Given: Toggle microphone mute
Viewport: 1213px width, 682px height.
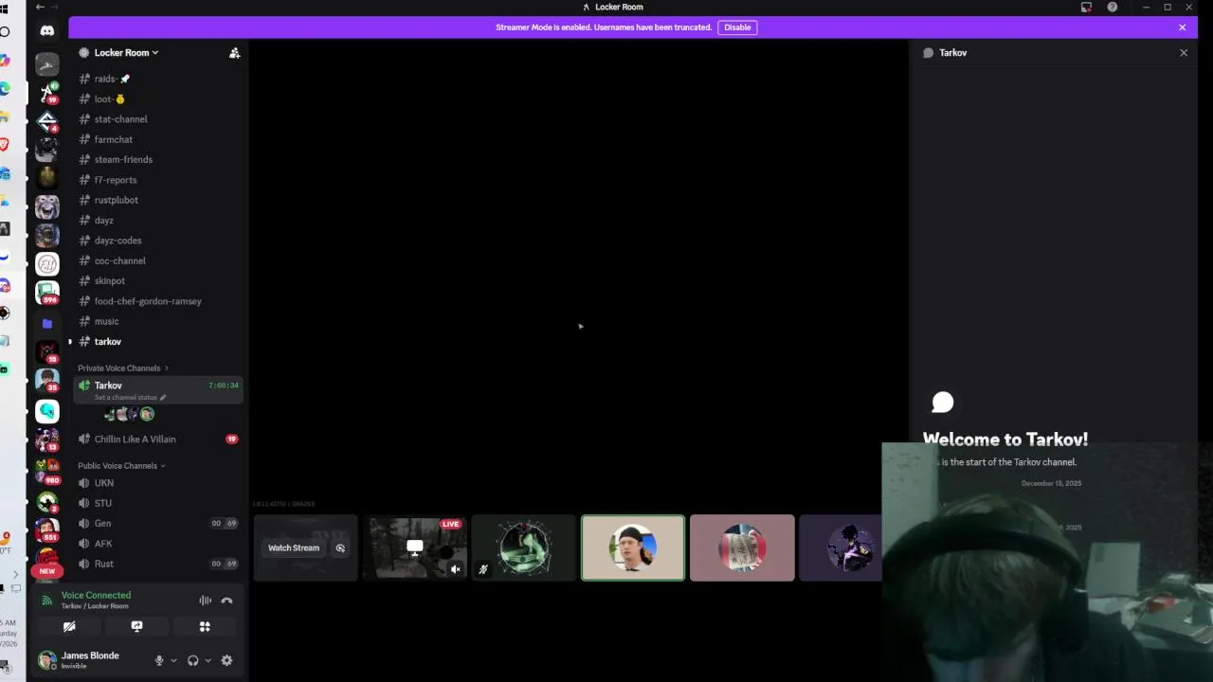Looking at the screenshot, I should [x=159, y=660].
